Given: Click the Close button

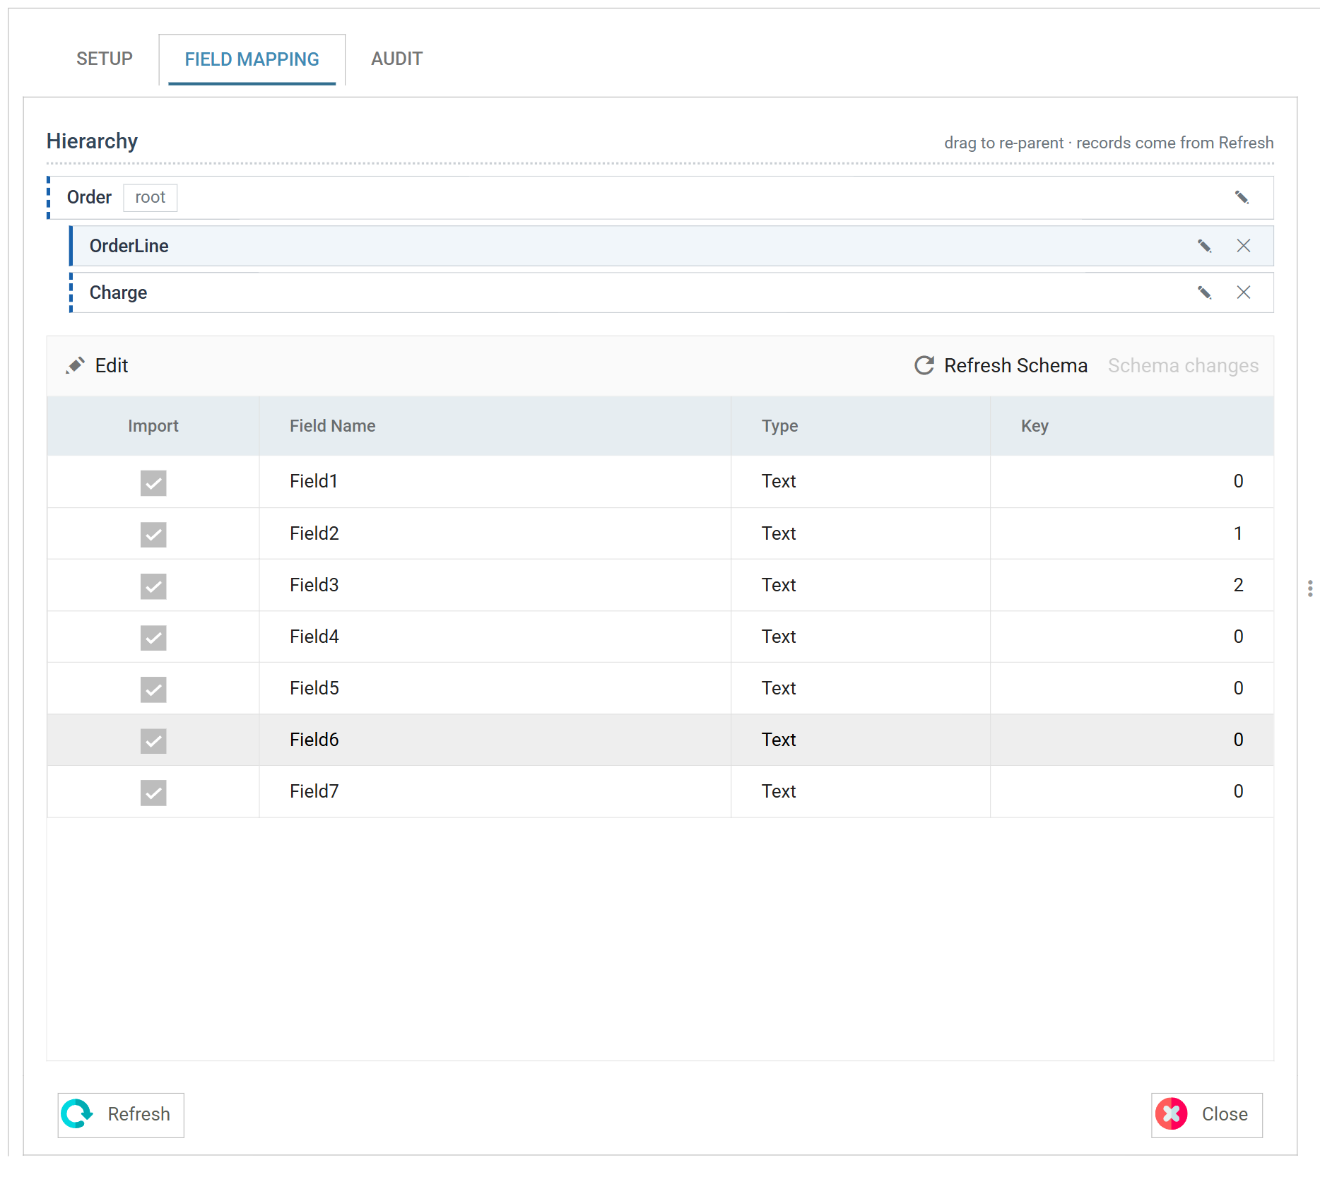Looking at the screenshot, I should point(1207,1115).
